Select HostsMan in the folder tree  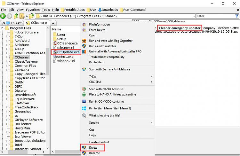tap(22, 128)
